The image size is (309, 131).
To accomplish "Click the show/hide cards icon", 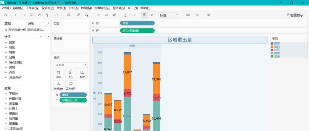I will [188, 15].
